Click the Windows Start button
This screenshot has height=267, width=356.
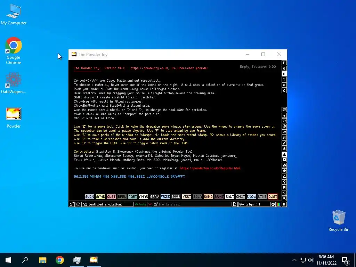8,260
